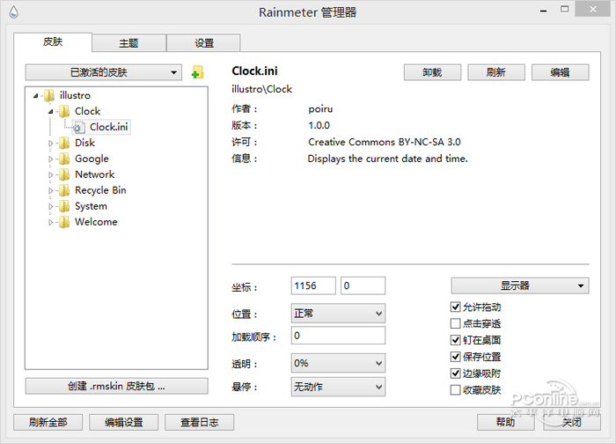Viewport: 616px width, 444px height.
Task: Click the 卸载 button
Action: (x=432, y=72)
